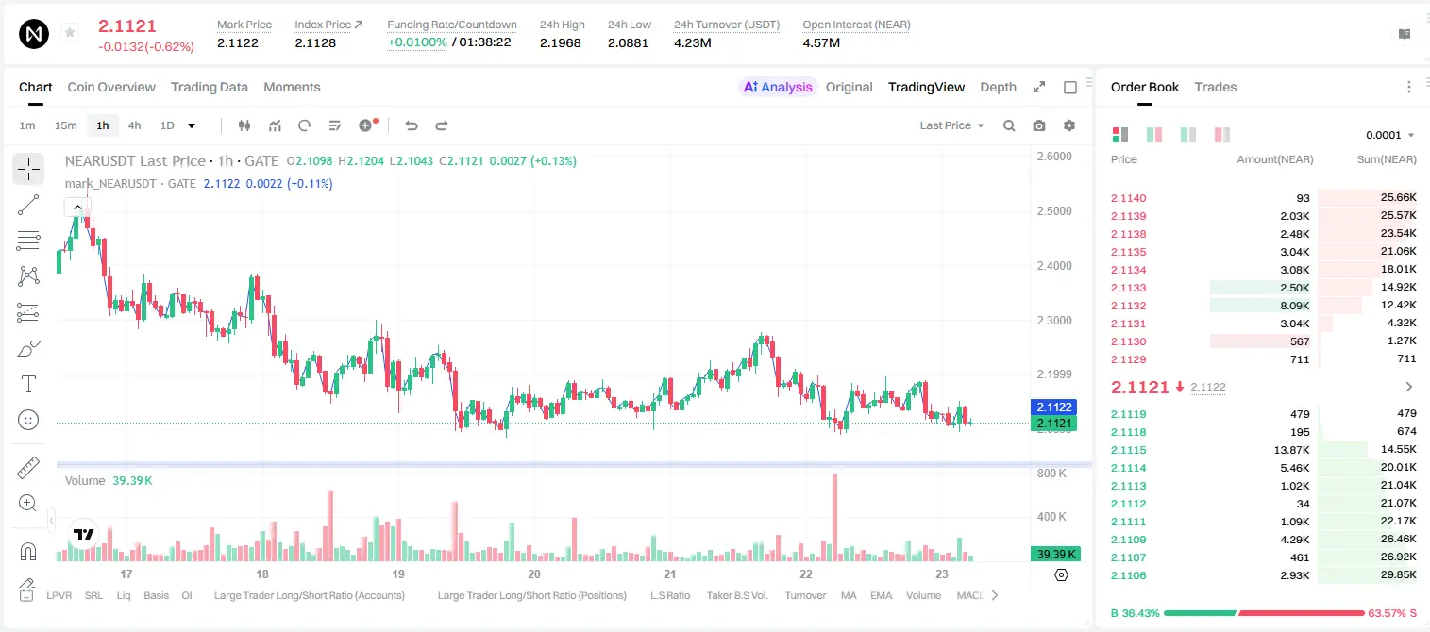Viewport: 1430px width, 632px height.
Task: Take a chart snapshot with camera icon
Action: click(x=1039, y=125)
